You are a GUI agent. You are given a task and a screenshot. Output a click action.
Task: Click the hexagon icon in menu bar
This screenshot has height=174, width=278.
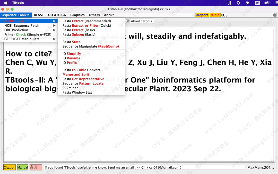coord(238,3)
